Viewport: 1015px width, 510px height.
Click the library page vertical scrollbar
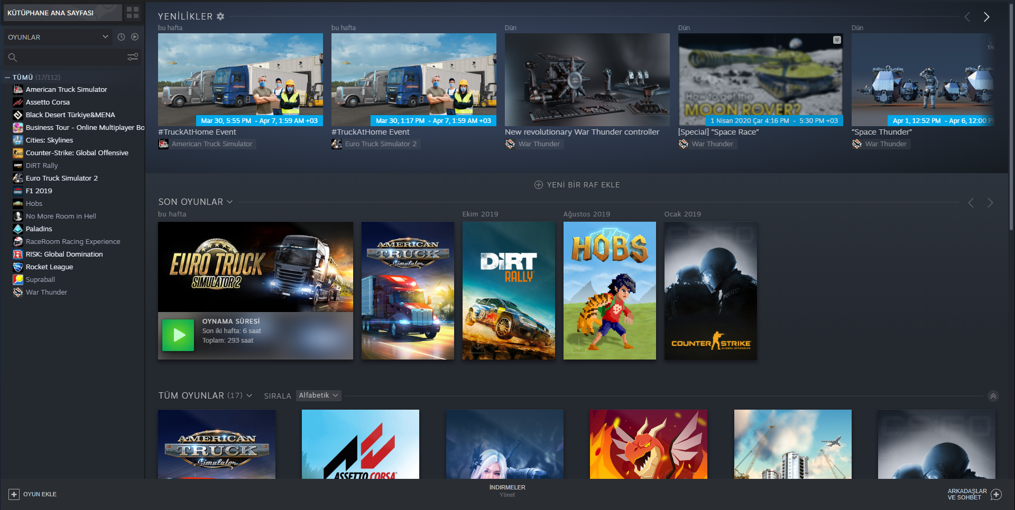1011,116
